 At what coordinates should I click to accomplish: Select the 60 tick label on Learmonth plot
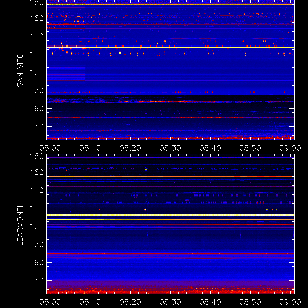(x=39, y=263)
